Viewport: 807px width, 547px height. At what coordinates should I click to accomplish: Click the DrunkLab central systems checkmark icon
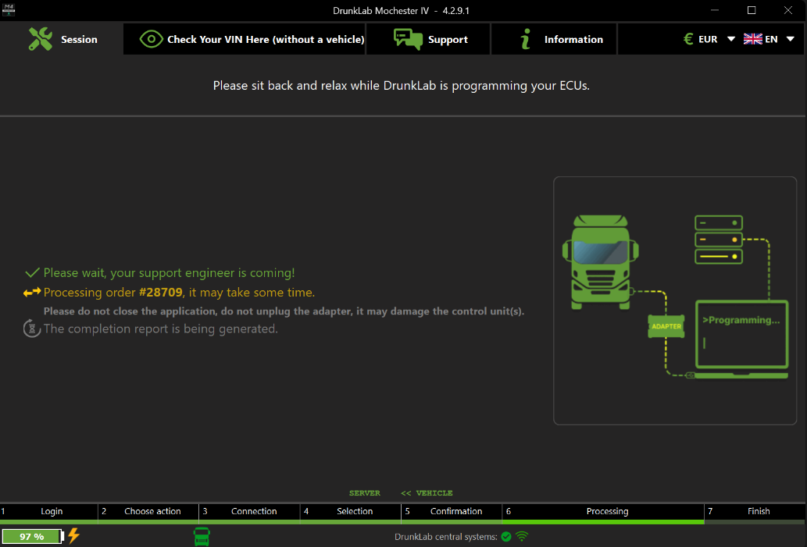506,536
